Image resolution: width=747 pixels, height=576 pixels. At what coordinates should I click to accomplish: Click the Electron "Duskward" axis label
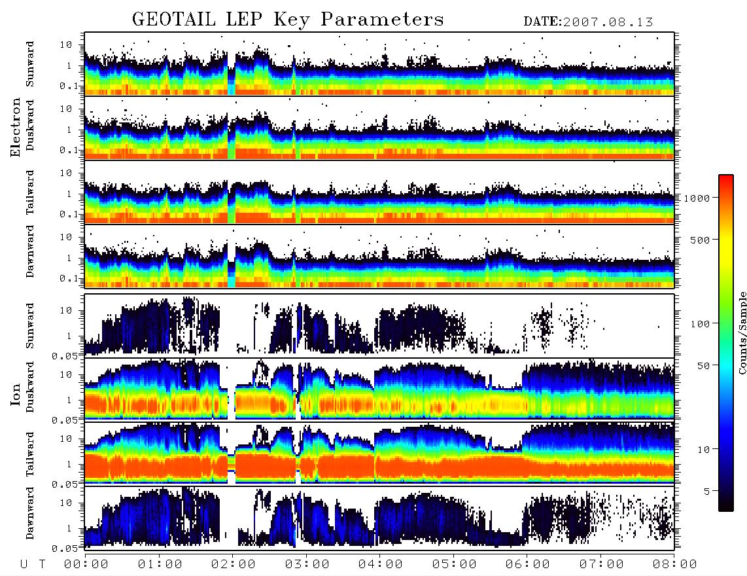click(30, 125)
